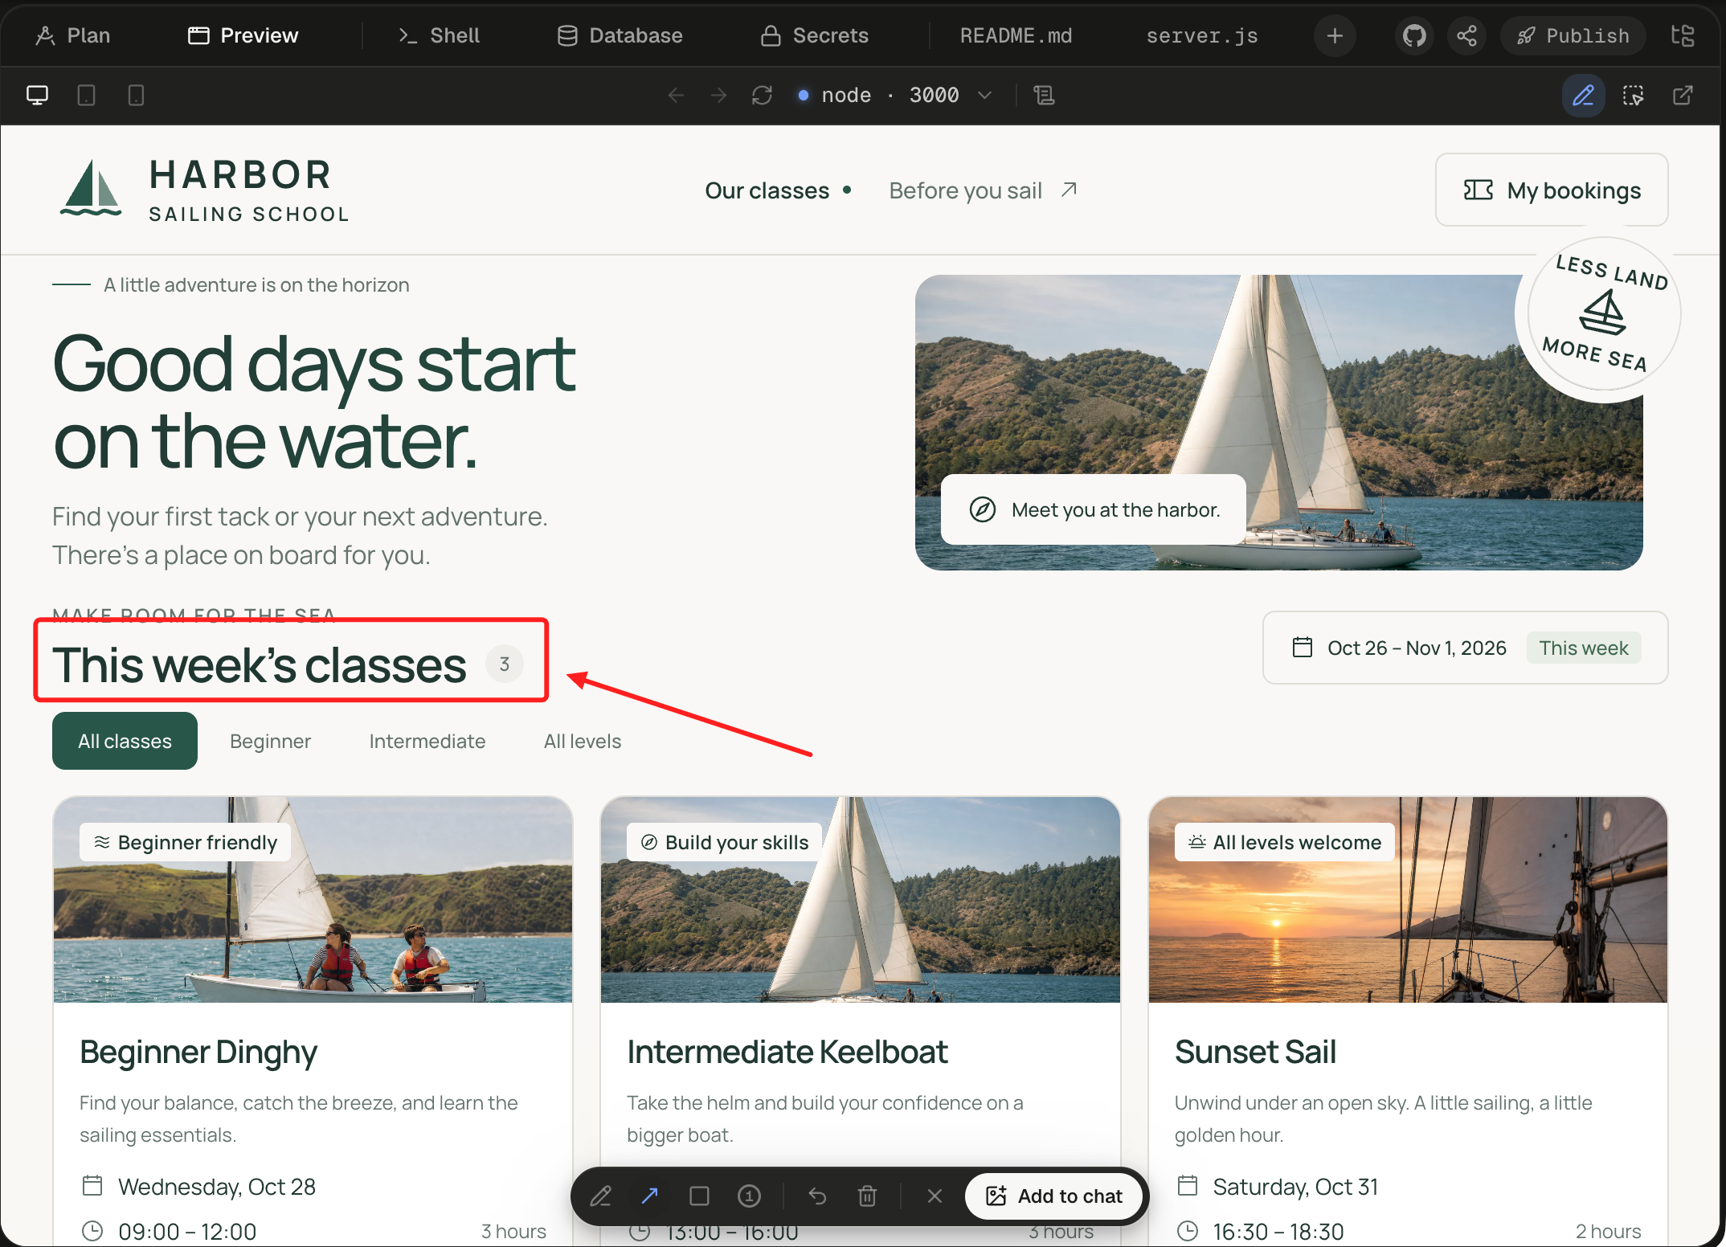This screenshot has width=1726, height=1247.
Task: Switch to tablet viewport icon
Action: [86, 96]
